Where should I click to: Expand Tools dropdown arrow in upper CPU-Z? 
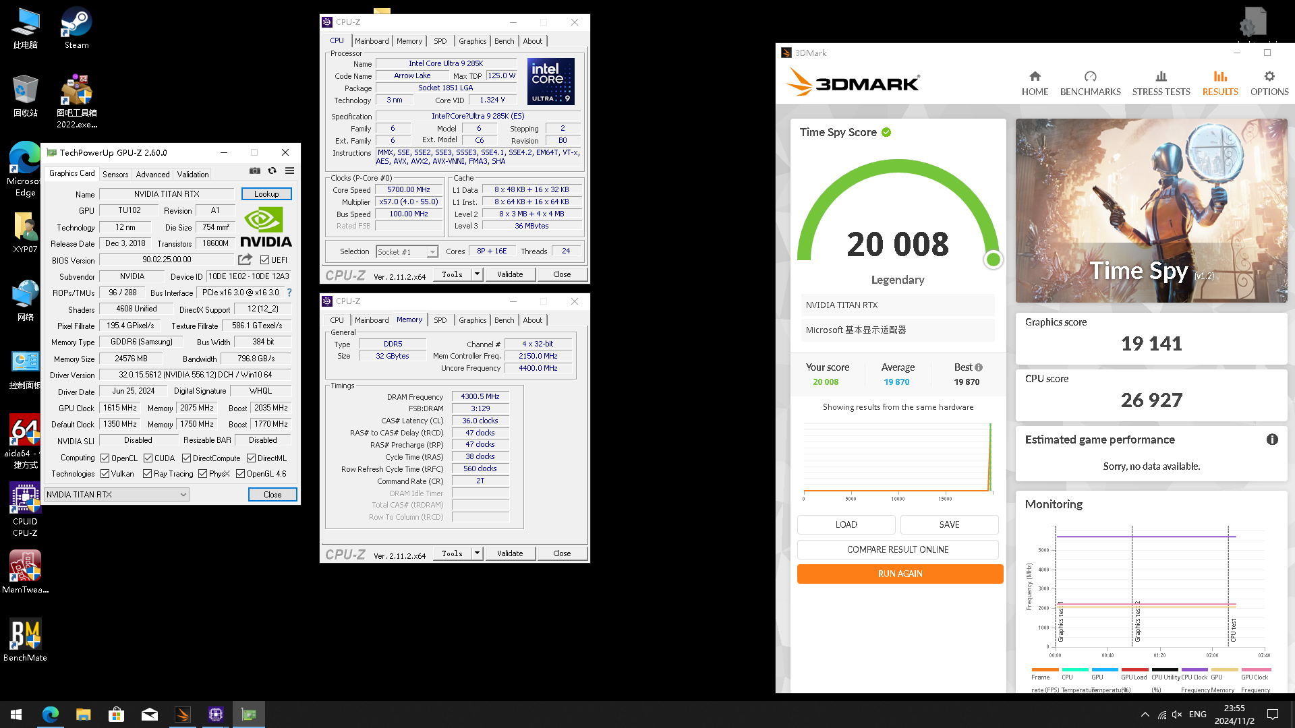click(477, 274)
